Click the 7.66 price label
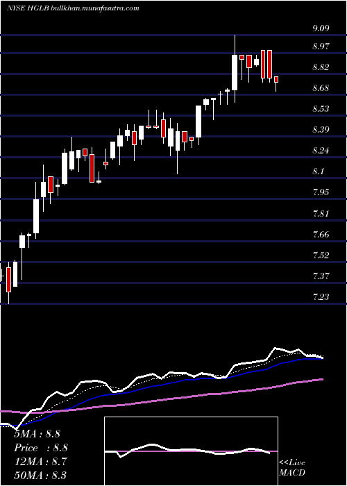 click(321, 235)
